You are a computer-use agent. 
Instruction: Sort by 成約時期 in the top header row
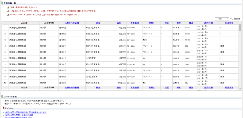[208, 23]
